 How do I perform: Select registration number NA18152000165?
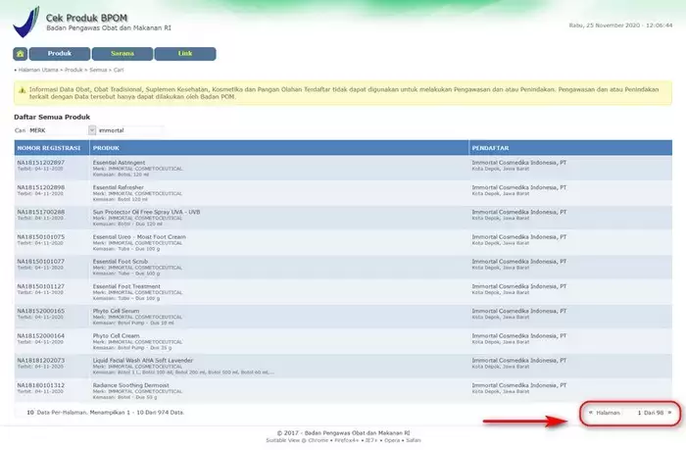41,311
